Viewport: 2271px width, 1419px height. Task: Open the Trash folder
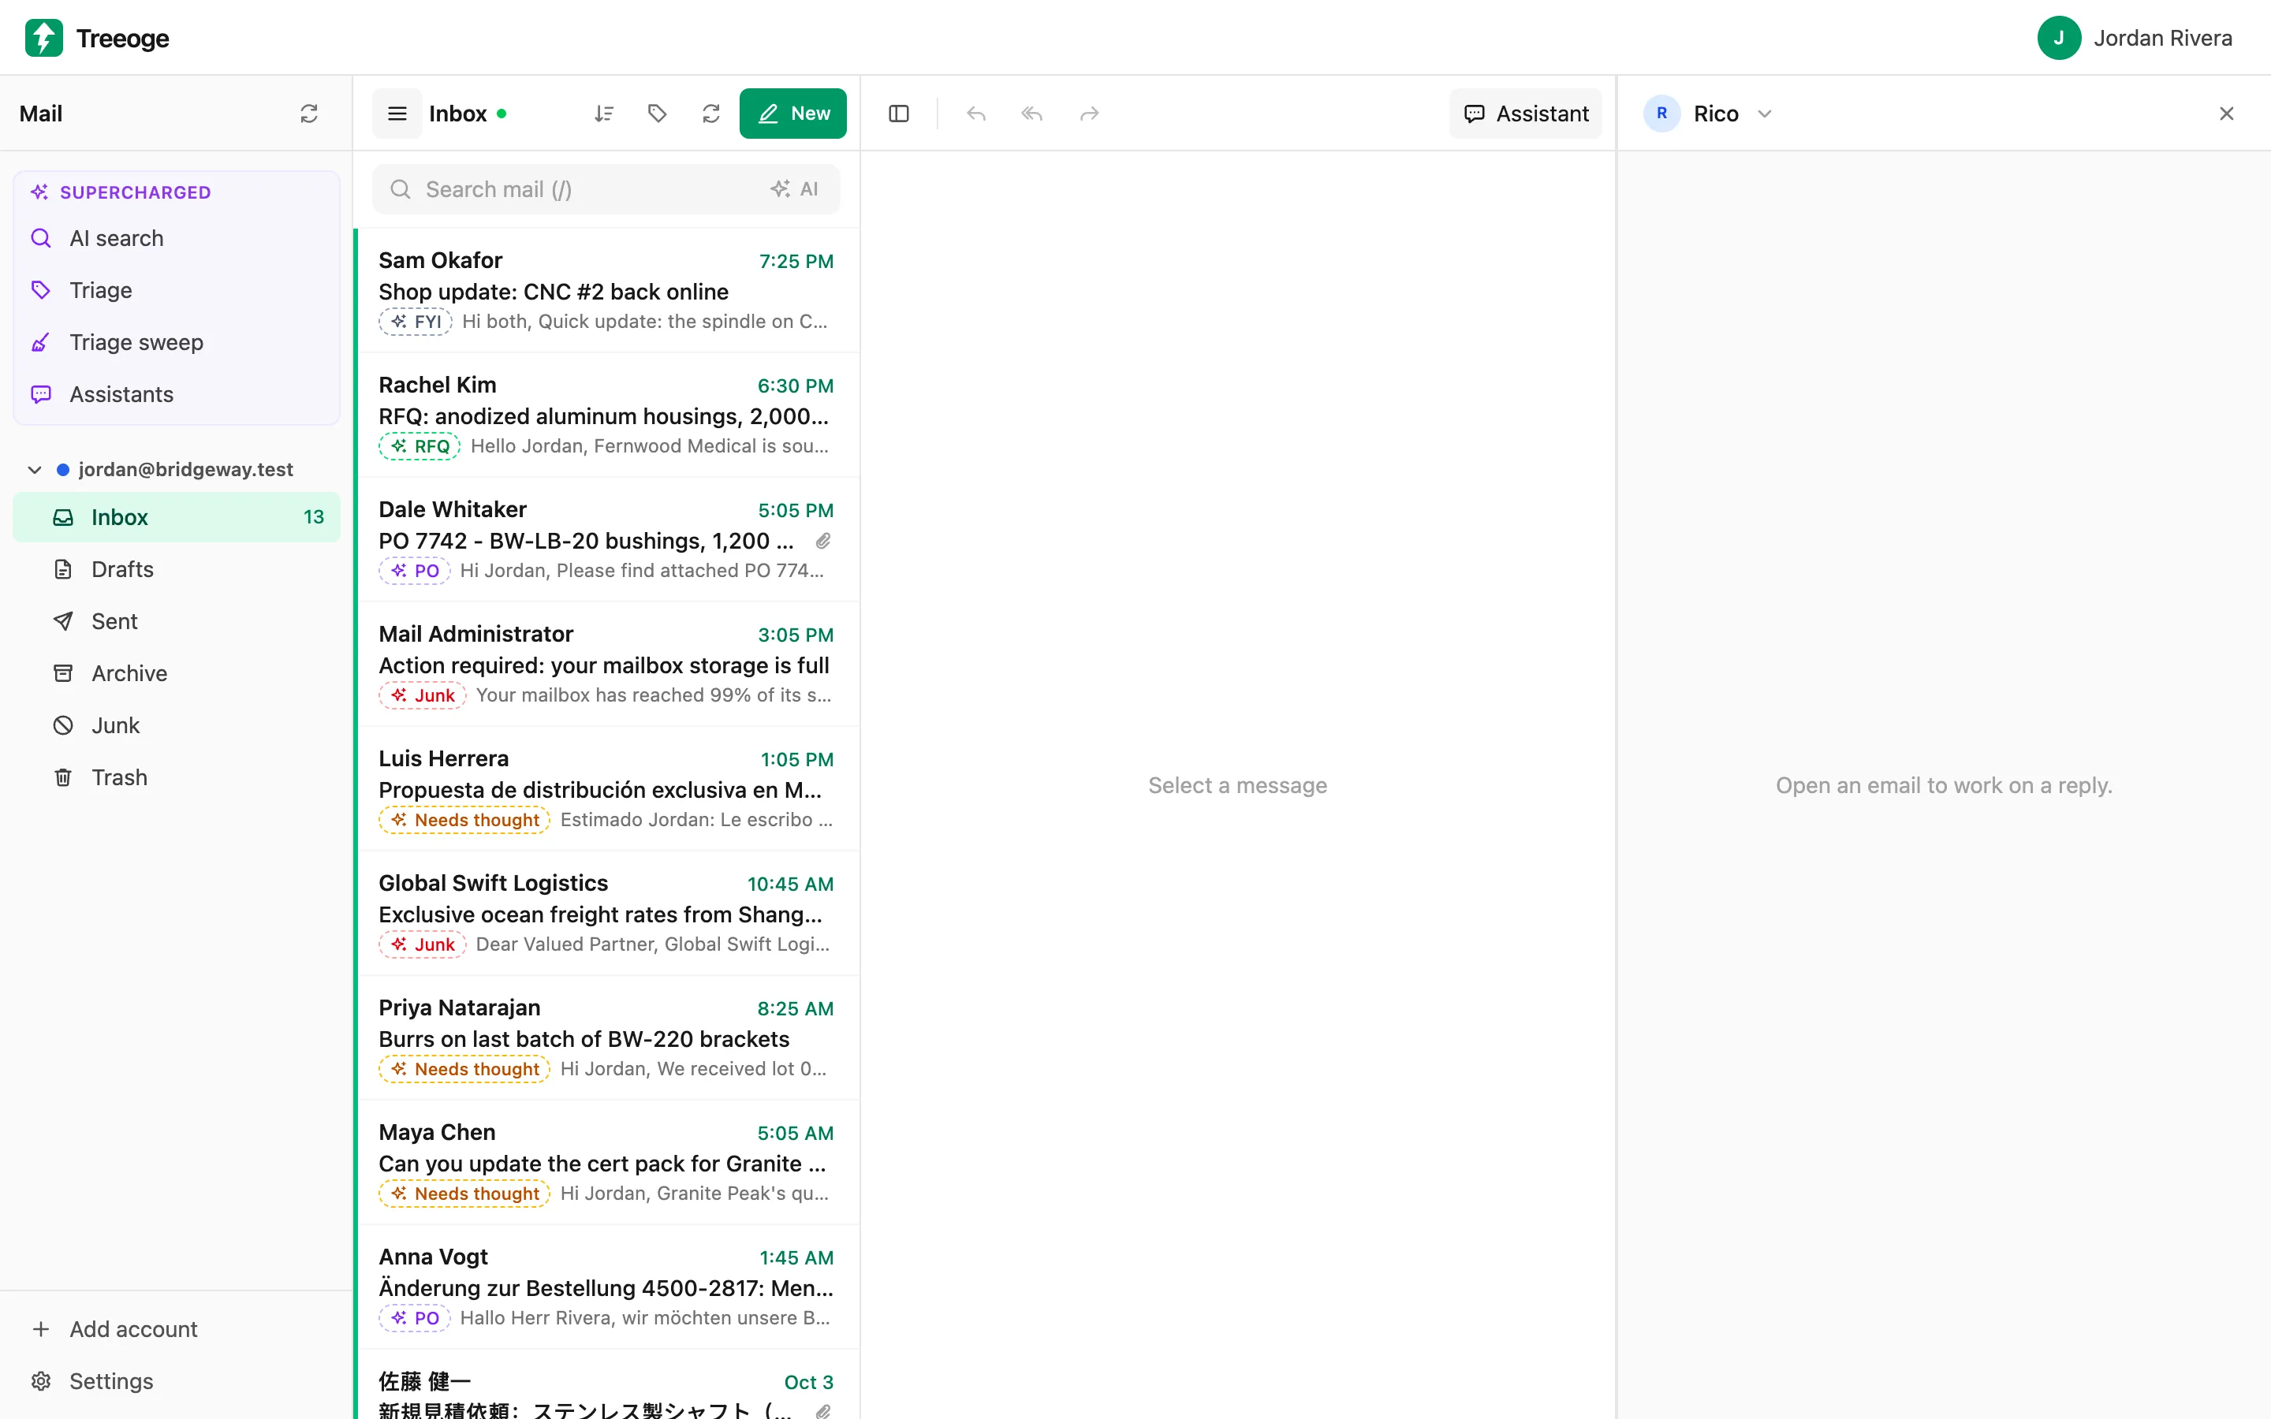pyautogui.click(x=177, y=777)
